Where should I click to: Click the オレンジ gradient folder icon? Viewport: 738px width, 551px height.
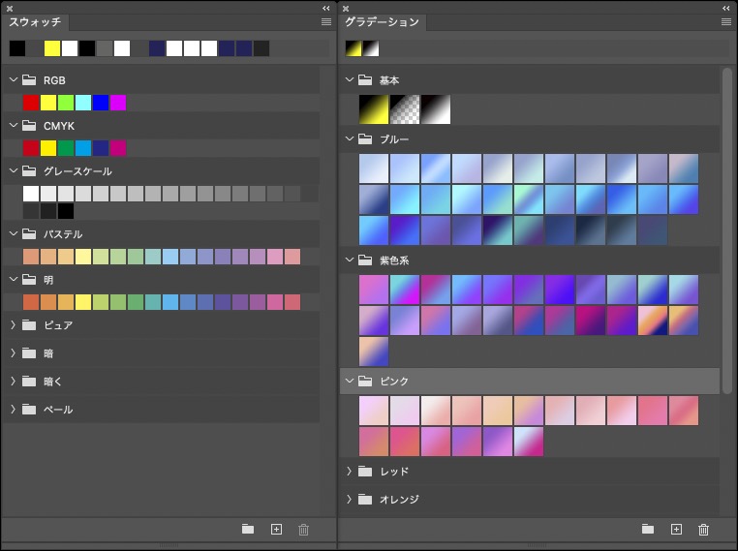point(365,499)
